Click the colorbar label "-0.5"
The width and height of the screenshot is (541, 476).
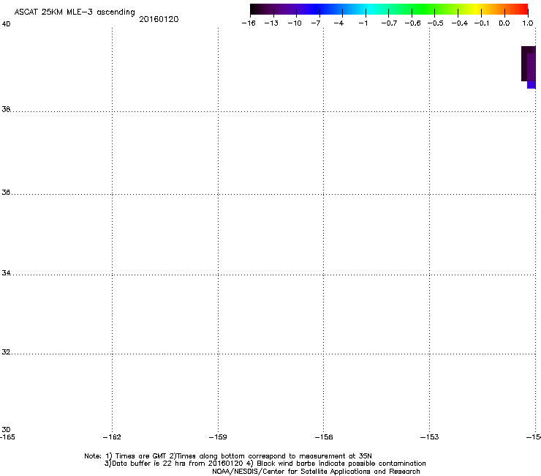click(436, 23)
